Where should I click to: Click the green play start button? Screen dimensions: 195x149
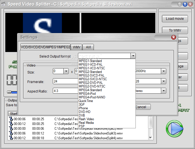(x=175, y=129)
